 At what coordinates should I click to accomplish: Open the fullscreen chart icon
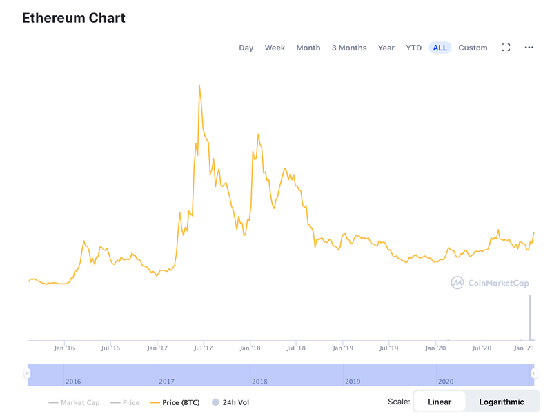point(506,48)
